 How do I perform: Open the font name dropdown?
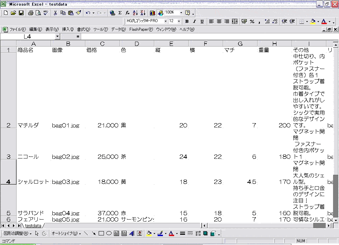tap(166, 21)
